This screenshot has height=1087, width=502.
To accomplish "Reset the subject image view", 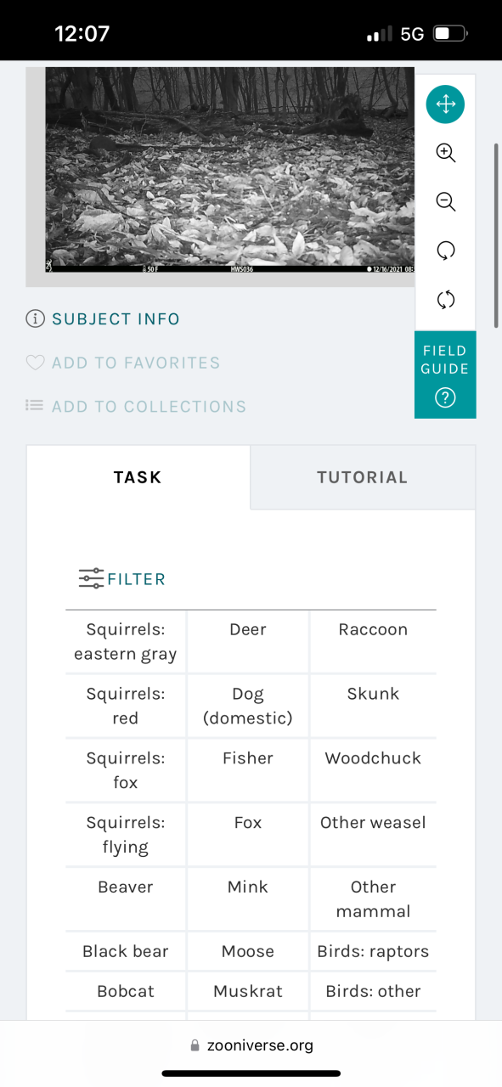I will pos(445,299).
